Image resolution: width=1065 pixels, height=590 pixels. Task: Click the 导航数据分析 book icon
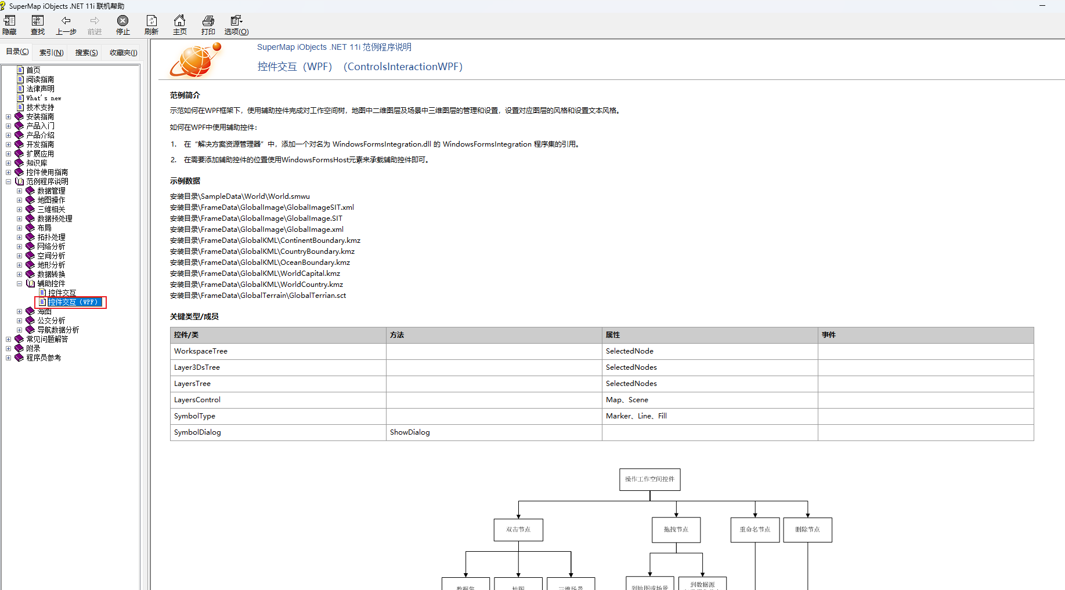[30, 330]
